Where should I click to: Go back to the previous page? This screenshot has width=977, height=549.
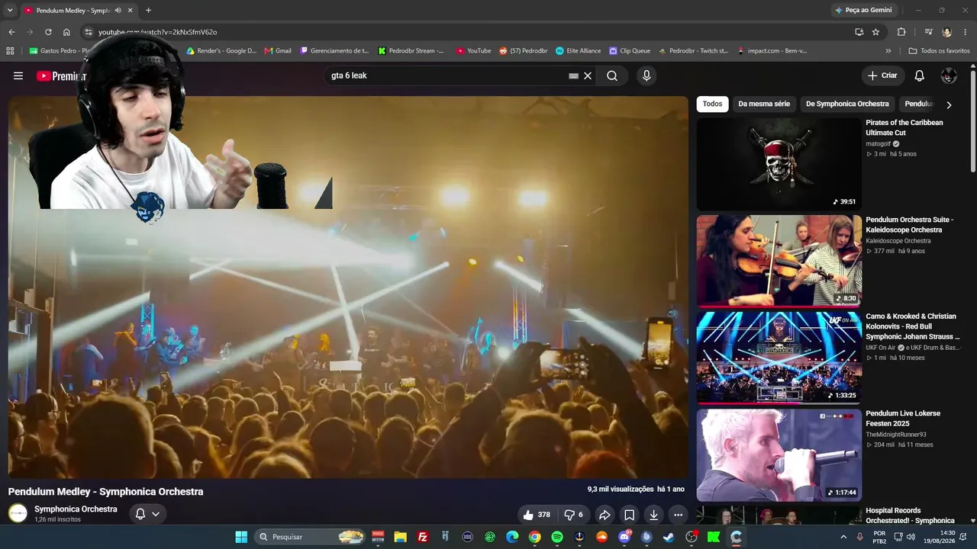point(11,32)
